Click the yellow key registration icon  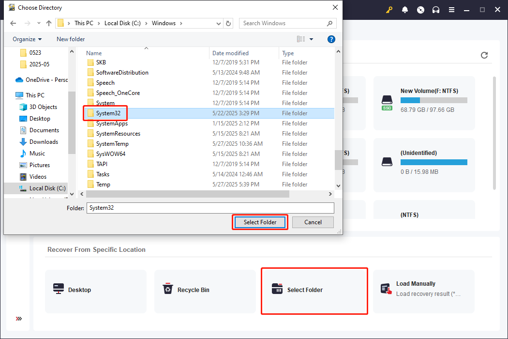(389, 9)
